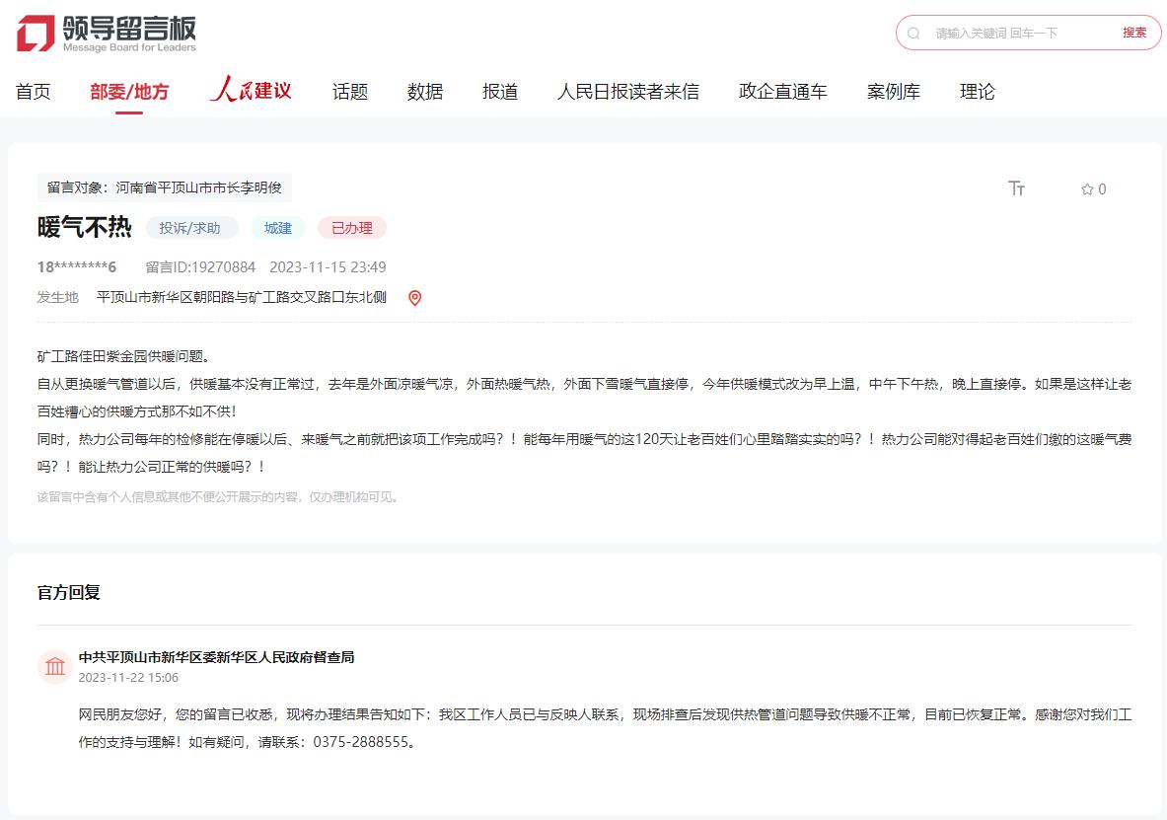This screenshot has width=1167, height=820.
Task: Click the 城建 category tag
Action: point(277,228)
